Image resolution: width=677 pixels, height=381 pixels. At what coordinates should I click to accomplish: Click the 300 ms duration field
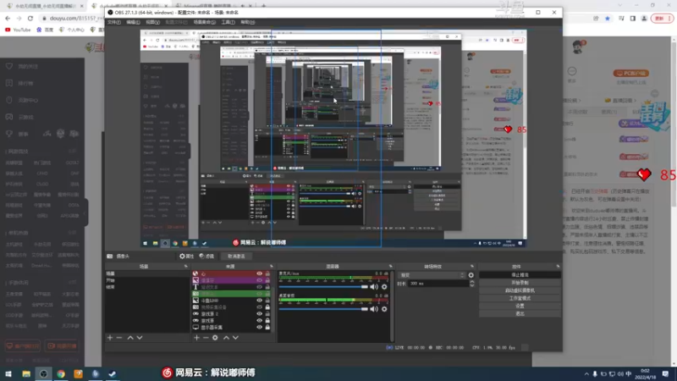[438, 284]
